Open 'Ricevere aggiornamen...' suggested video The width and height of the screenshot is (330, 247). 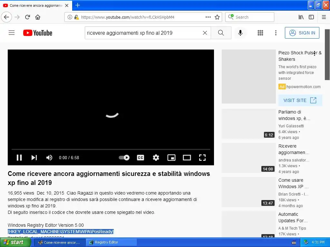(x=294, y=149)
